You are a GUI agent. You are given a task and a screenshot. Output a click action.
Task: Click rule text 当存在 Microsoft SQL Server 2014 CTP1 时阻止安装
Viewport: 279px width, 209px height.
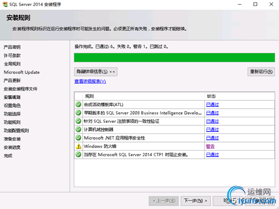136,155
